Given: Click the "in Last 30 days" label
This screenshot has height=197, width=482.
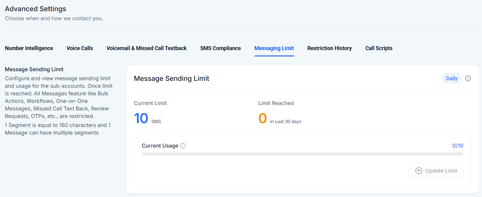Looking at the screenshot, I should click(286, 122).
